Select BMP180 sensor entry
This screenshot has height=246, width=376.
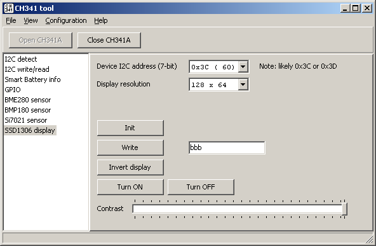(28, 110)
